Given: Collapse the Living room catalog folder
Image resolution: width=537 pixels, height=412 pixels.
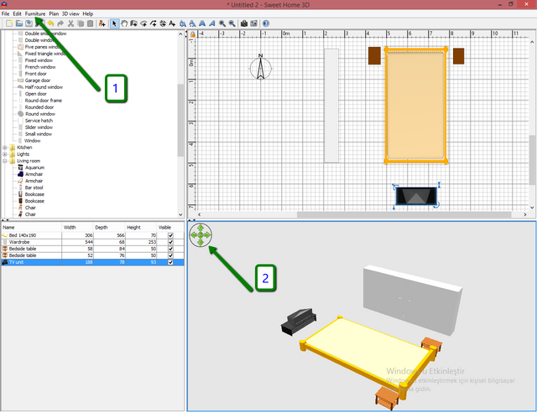Looking at the screenshot, I should tap(5, 161).
